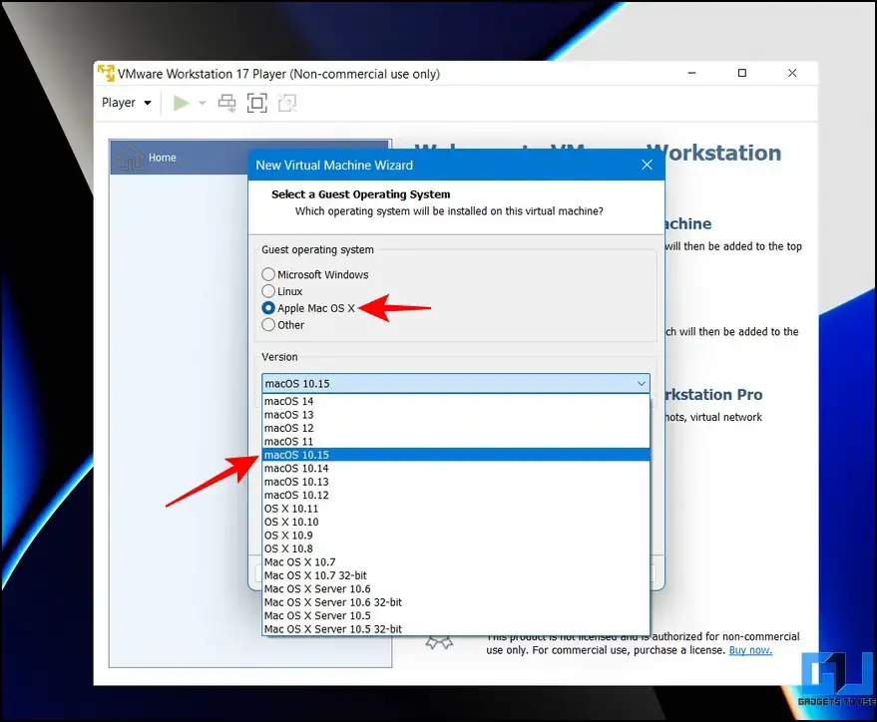
Task: Open the power options arrow beside Play
Action: [203, 103]
